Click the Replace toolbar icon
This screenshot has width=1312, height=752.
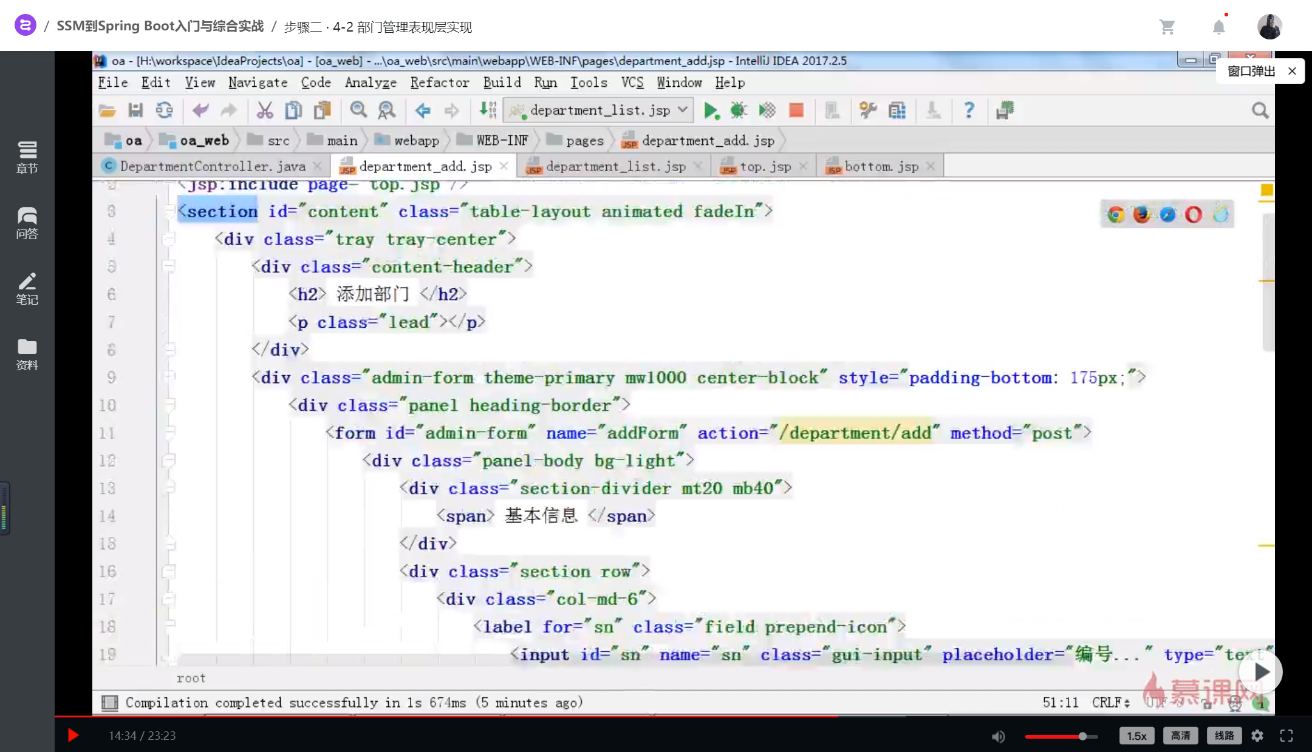click(x=386, y=110)
